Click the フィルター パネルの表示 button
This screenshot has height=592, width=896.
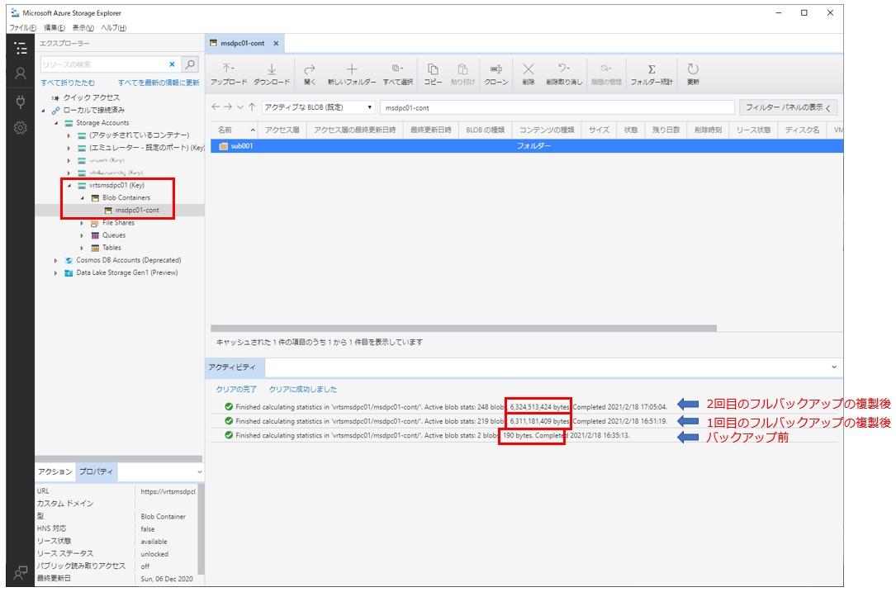788,107
